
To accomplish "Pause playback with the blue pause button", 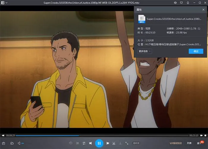I will tap(99, 143).
